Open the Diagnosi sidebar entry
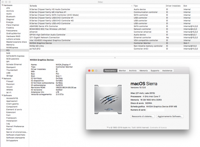Image resolution: width=200 pixels, height=147 pixels. 10,19
